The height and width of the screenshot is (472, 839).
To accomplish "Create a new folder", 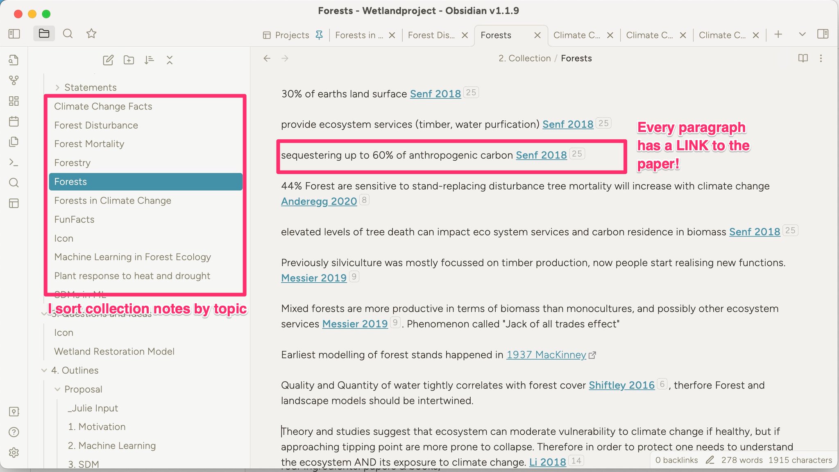I will (x=129, y=60).
